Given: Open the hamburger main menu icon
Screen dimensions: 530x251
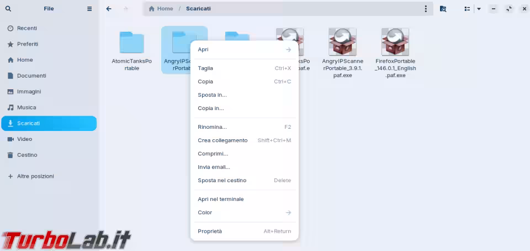Looking at the screenshot, I should tap(89, 9).
